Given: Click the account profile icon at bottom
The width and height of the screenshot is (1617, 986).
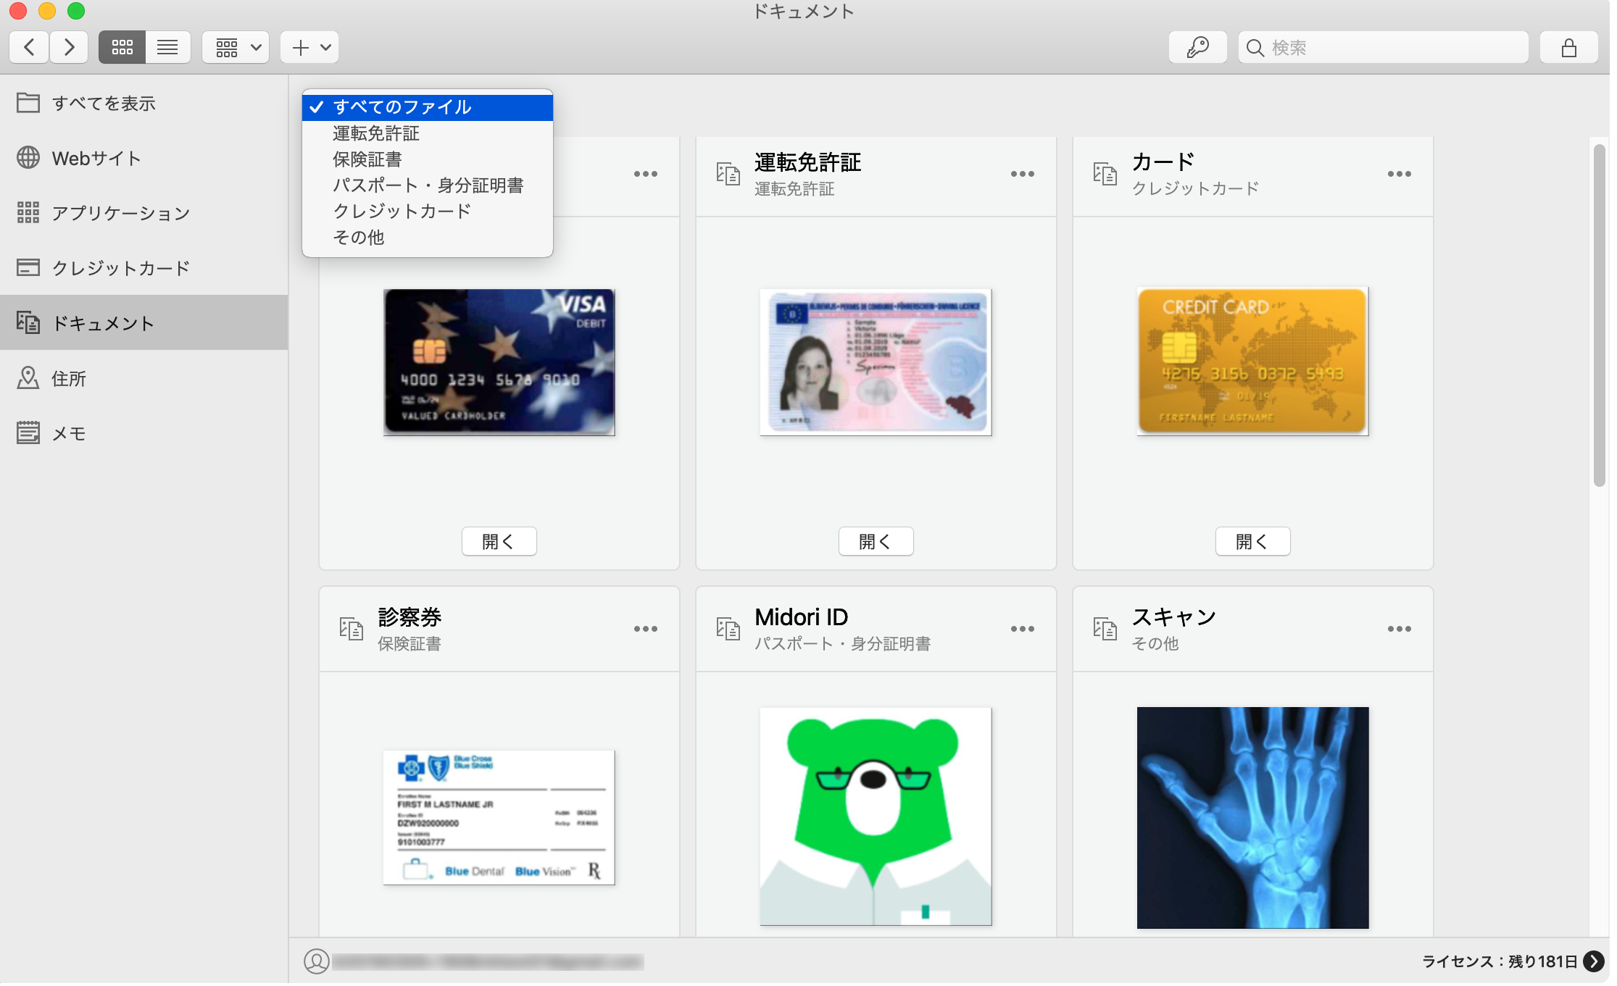Looking at the screenshot, I should click(316, 961).
